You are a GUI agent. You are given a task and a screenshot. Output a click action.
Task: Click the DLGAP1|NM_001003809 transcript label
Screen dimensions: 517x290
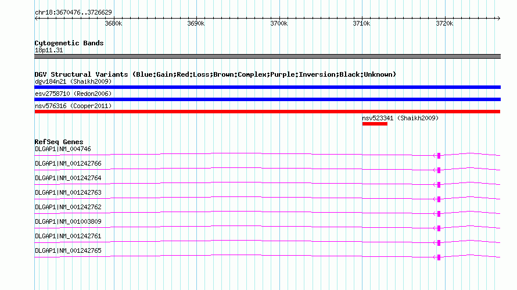point(68,221)
